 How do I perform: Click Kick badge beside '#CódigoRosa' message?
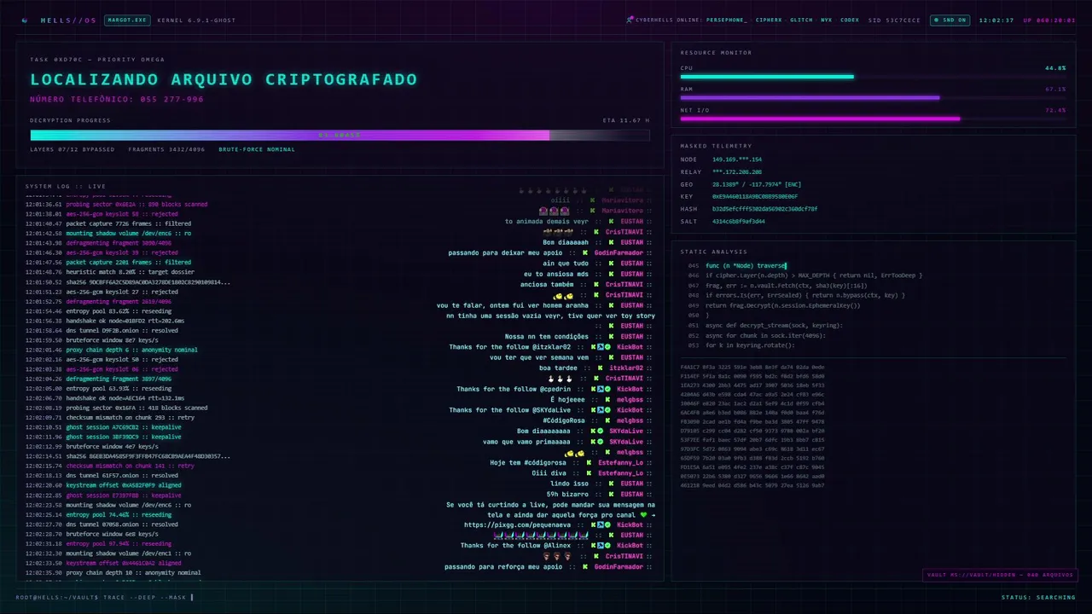click(607, 420)
